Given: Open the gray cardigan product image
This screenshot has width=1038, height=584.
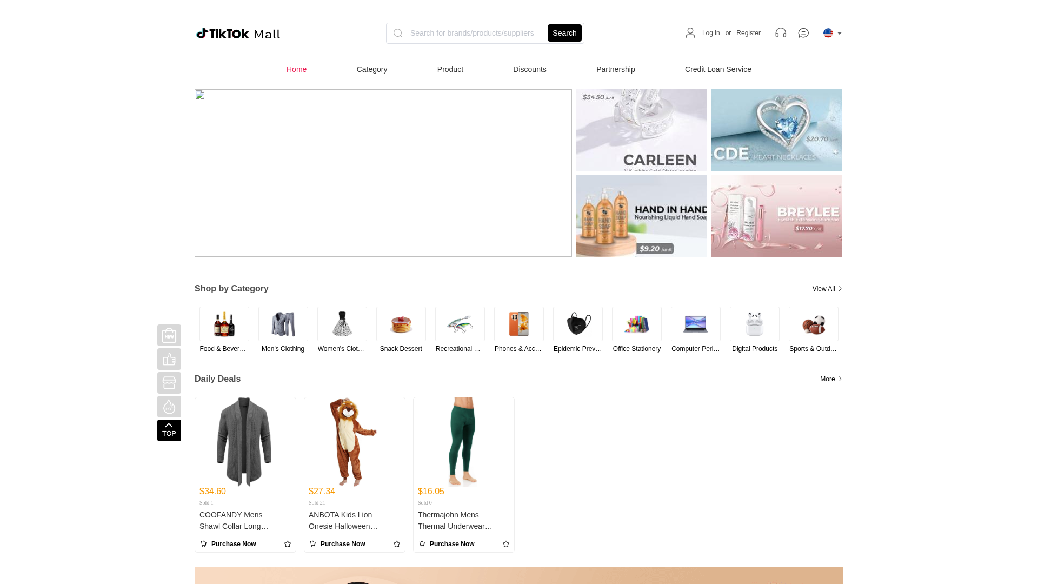Looking at the screenshot, I should click(245, 442).
